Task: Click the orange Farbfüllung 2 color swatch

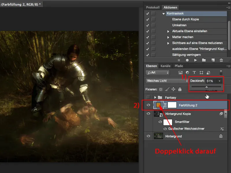Action: 158,105
